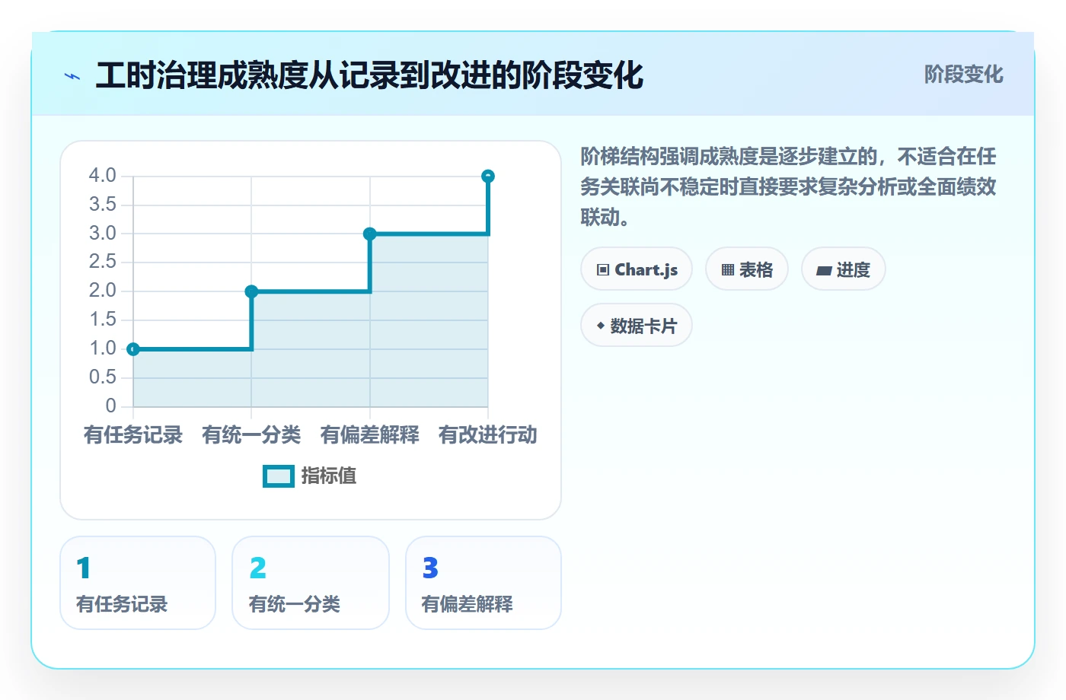Click x-axis label 有改进行动
Viewport: 1066px width, 700px height.
click(x=488, y=435)
